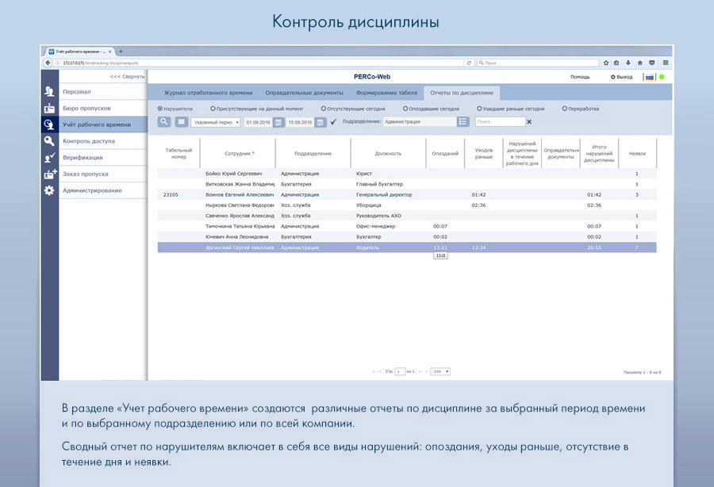Select the Нарушители radio button
Viewport: 714px width, 487px height.
coord(160,109)
